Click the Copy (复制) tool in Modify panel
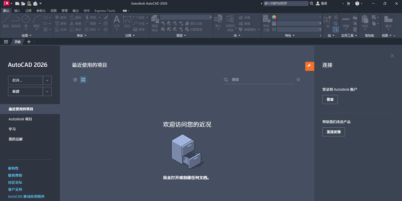 61,23
